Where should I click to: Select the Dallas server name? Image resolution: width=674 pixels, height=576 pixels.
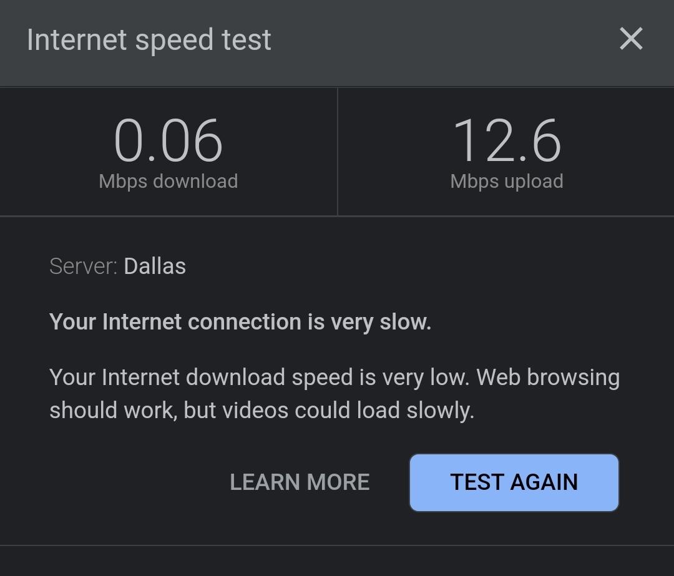pos(155,266)
